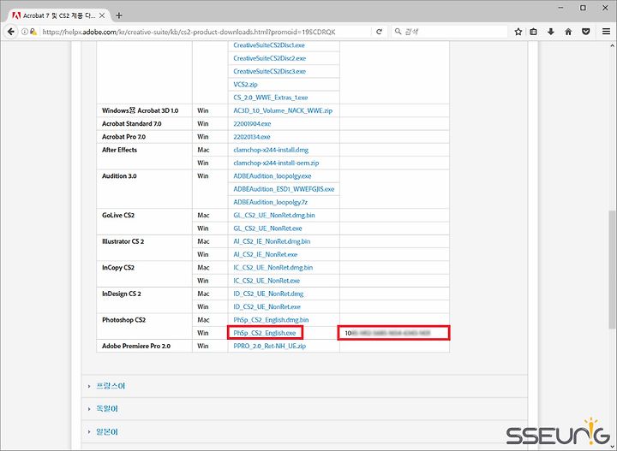
Task: Open the downloads arrow icon
Action: (x=551, y=32)
